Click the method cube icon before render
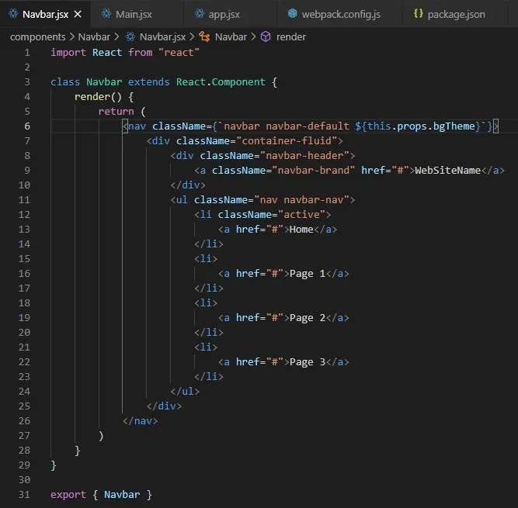The width and height of the screenshot is (518, 508). point(265,36)
